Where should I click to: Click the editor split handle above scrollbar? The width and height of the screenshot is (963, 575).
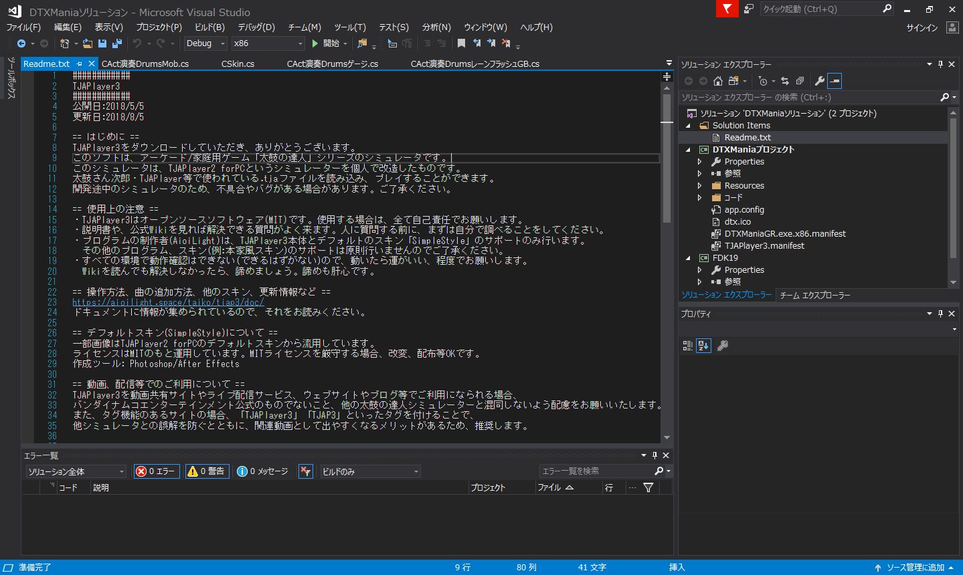point(667,76)
